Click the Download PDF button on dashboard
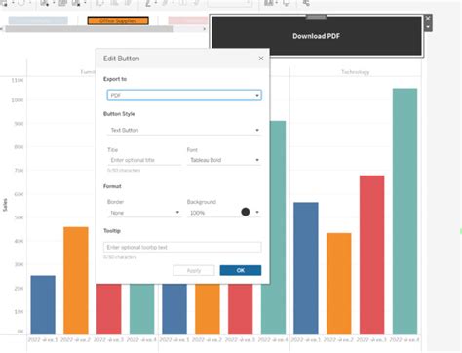The width and height of the screenshot is (462, 353). pyautogui.click(x=316, y=36)
